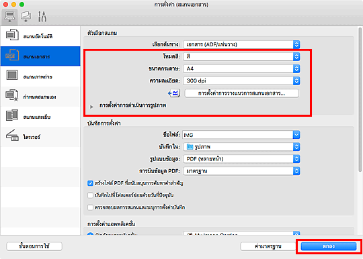
Task: Enable save to dated subfolder checkbox
Action: coord(90,195)
